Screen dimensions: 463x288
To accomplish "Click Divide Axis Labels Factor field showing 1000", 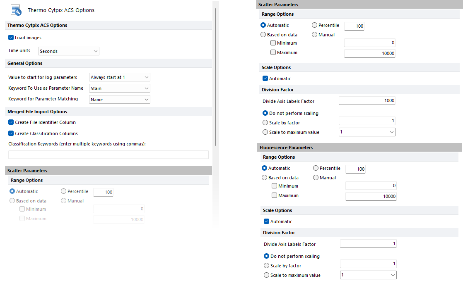I will tap(367, 101).
